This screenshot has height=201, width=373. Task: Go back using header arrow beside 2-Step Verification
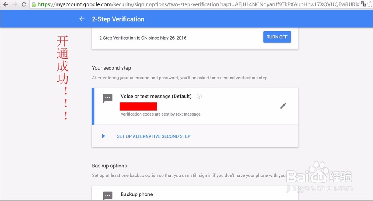click(82, 19)
